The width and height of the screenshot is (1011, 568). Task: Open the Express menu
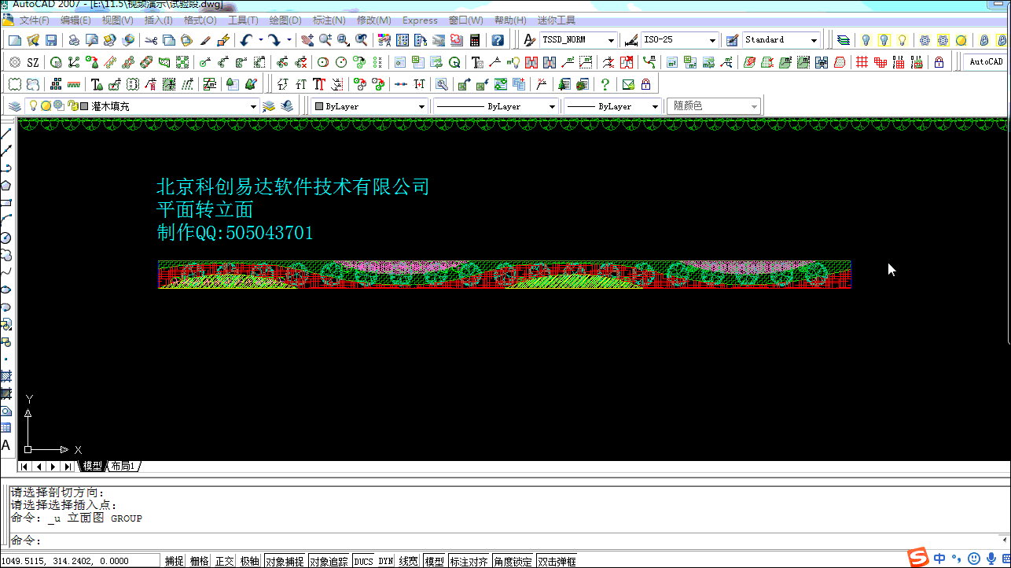pos(420,20)
